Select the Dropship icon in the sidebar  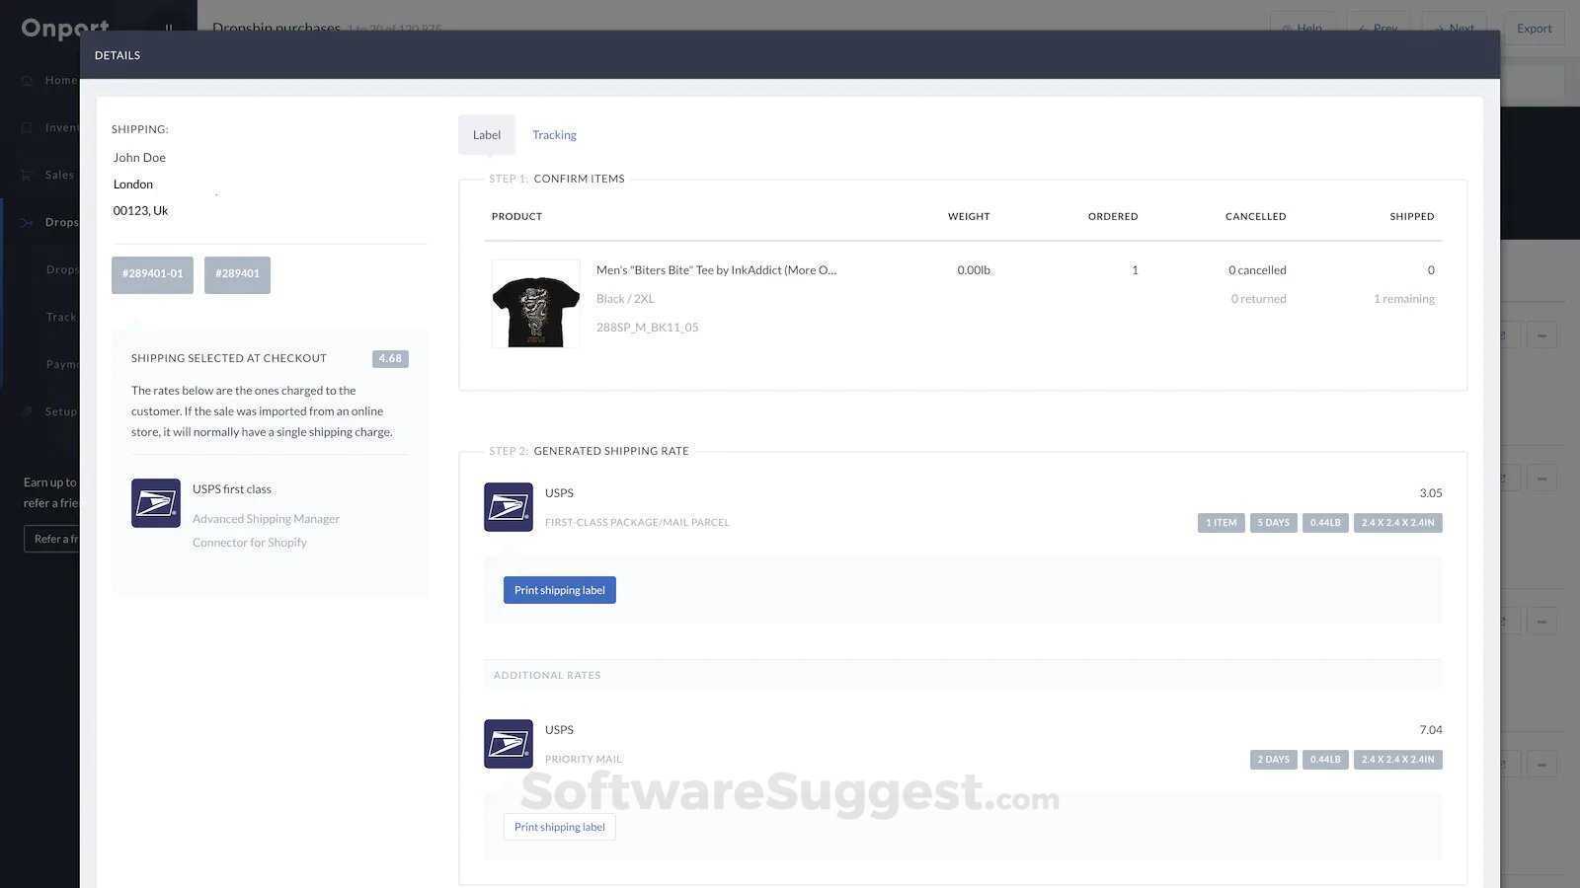coord(27,222)
